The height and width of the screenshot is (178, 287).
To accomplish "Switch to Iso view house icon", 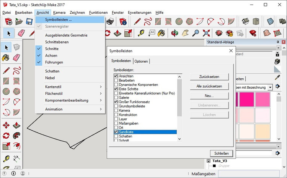I will (x=245, y=21).
